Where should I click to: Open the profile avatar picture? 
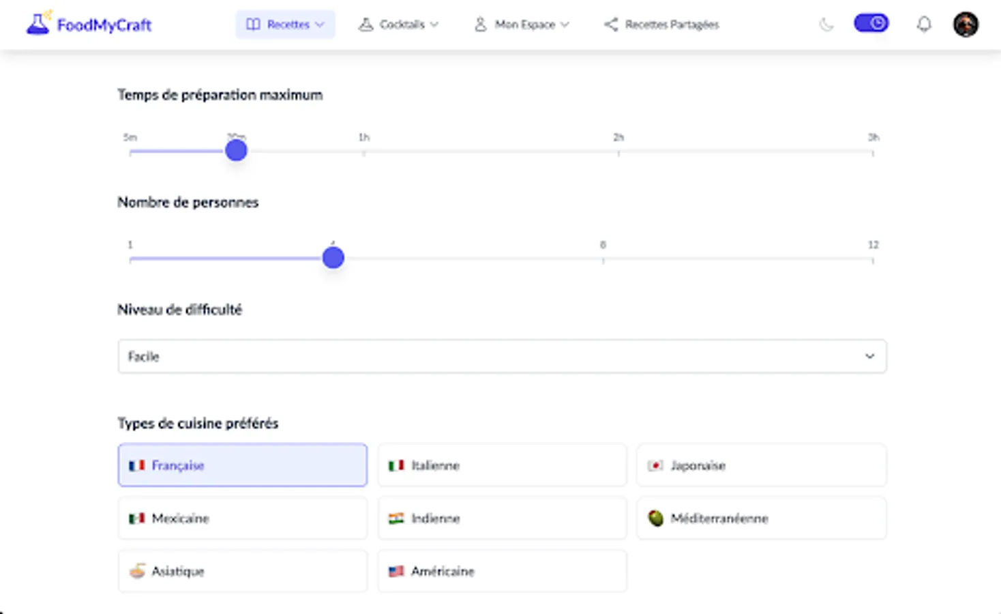[966, 24]
